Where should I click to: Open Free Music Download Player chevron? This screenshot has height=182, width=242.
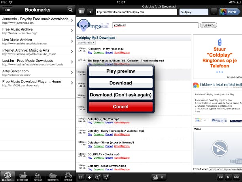click(72, 83)
